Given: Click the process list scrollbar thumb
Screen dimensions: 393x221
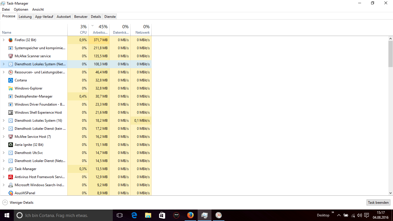Looking at the screenshot, I should (x=390, y=54).
